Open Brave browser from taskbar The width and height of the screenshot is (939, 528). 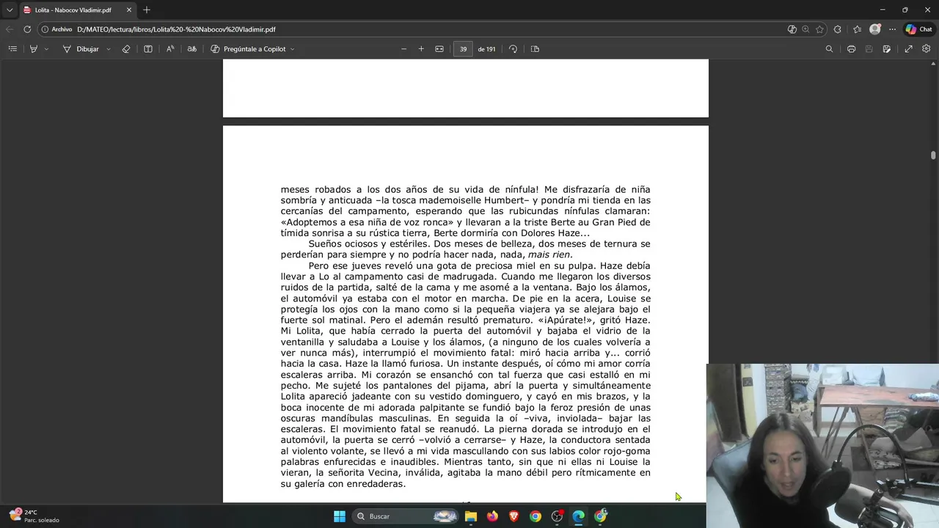pyautogui.click(x=514, y=516)
